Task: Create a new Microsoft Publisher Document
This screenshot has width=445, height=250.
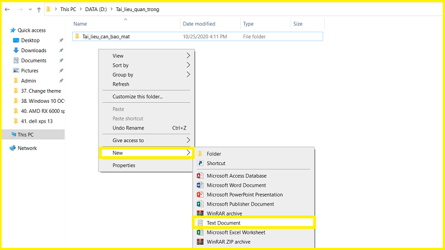Action: pos(254,204)
